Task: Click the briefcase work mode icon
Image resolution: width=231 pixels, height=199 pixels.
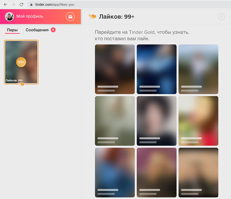Action: pyautogui.click(x=70, y=17)
